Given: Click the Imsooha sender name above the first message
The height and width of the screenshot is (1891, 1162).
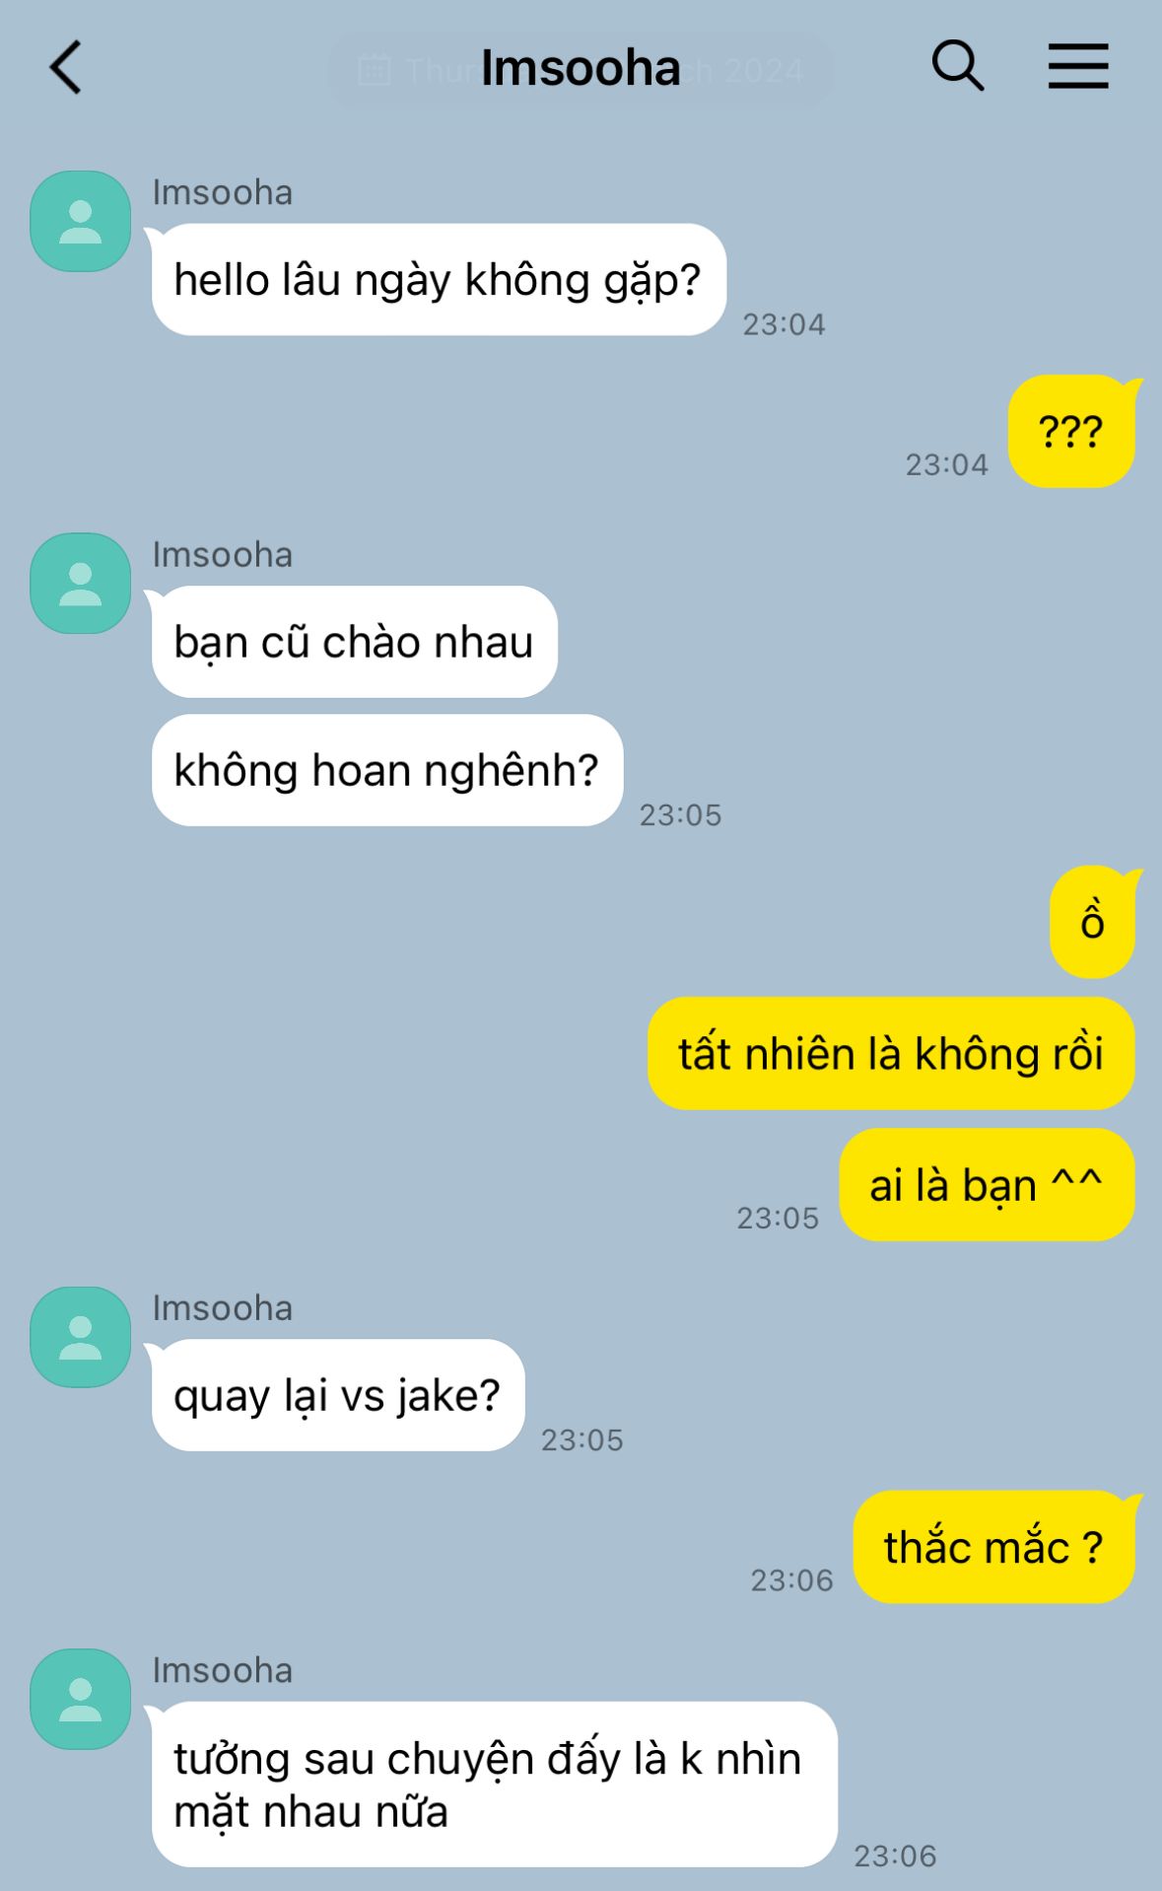Looking at the screenshot, I should (223, 192).
